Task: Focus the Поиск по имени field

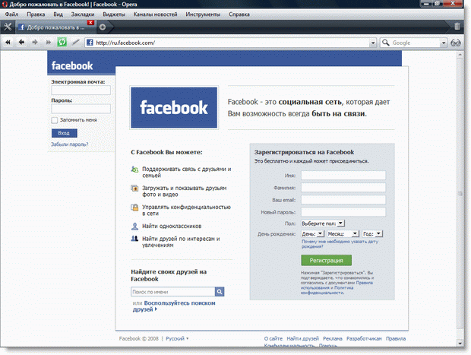Action: click(x=173, y=292)
